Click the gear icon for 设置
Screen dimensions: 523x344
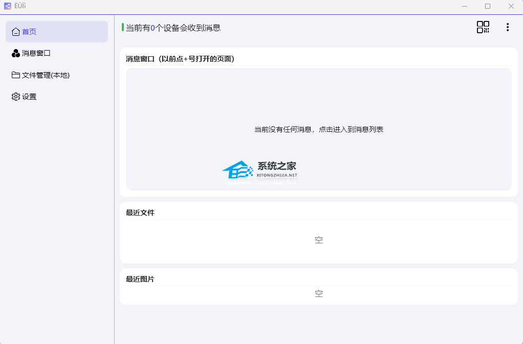[16, 97]
